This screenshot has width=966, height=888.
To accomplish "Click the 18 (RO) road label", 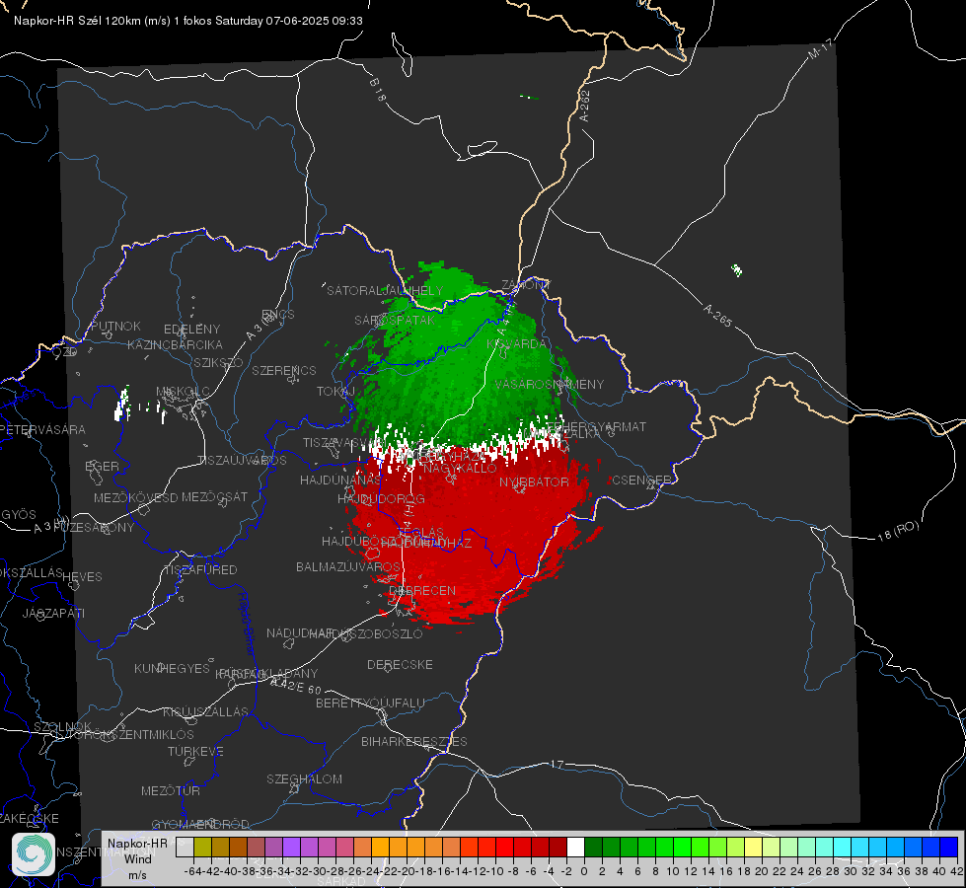I will coord(898,531).
